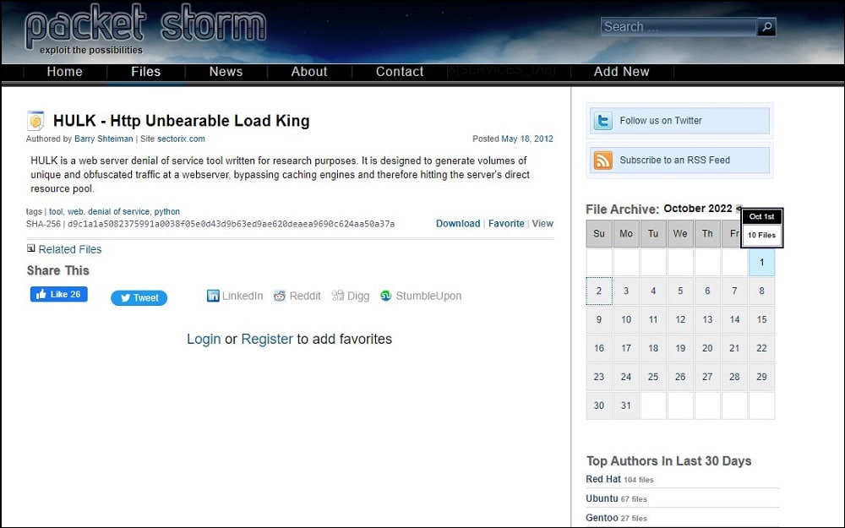The height and width of the screenshot is (528, 845).
Task: Click the Register link
Action: click(x=267, y=339)
